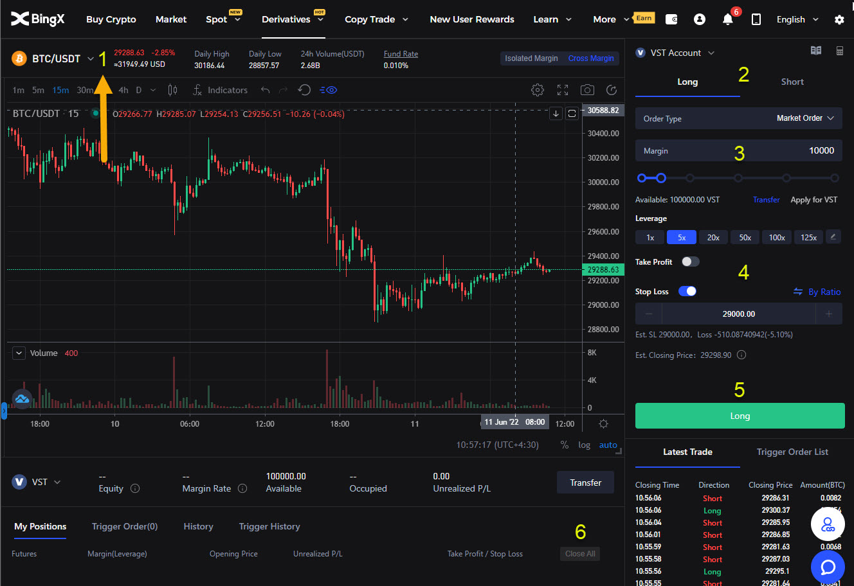Image resolution: width=854 pixels, height=586 pixels.
Task: Enable the Take Profit switch
Action: click(690, 262)
